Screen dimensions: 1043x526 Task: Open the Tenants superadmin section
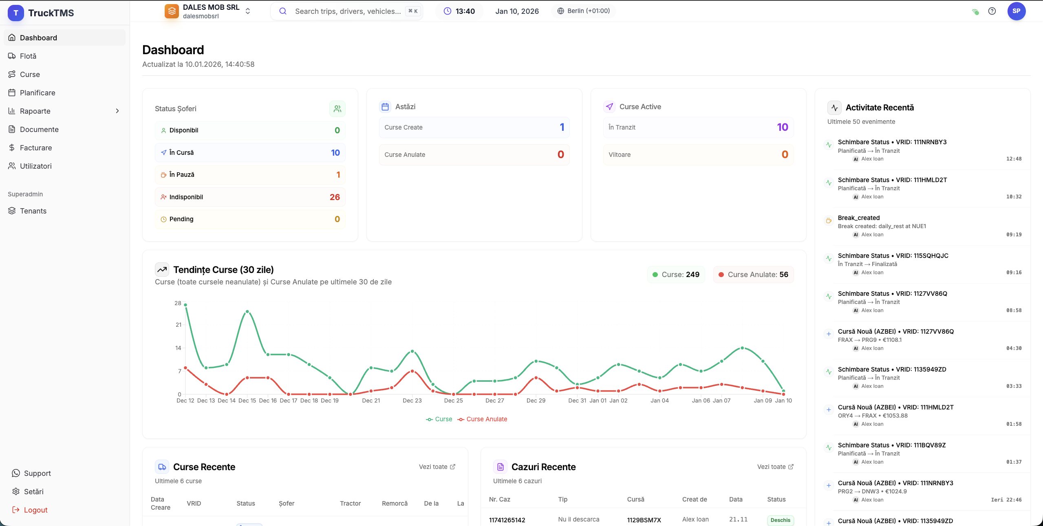(33, 211)
